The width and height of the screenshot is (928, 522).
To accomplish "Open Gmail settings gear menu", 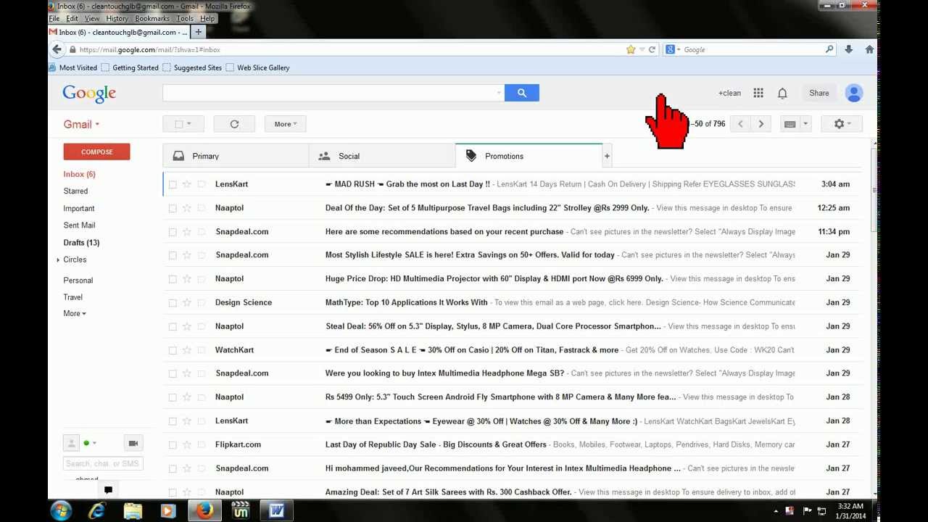I will tap(841, 124).
